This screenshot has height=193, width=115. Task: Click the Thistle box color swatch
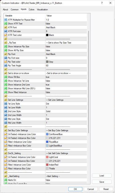tap(47, 169)
